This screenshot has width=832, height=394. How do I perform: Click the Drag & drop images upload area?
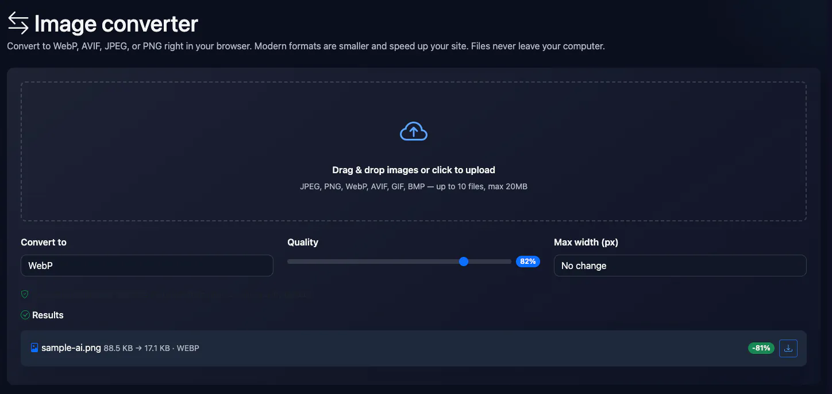point(414,151)
